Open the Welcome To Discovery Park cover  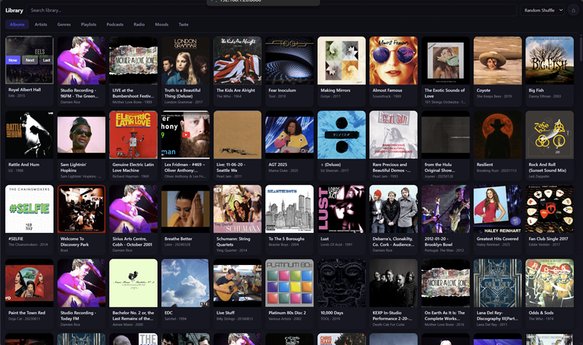click(82, 209)
